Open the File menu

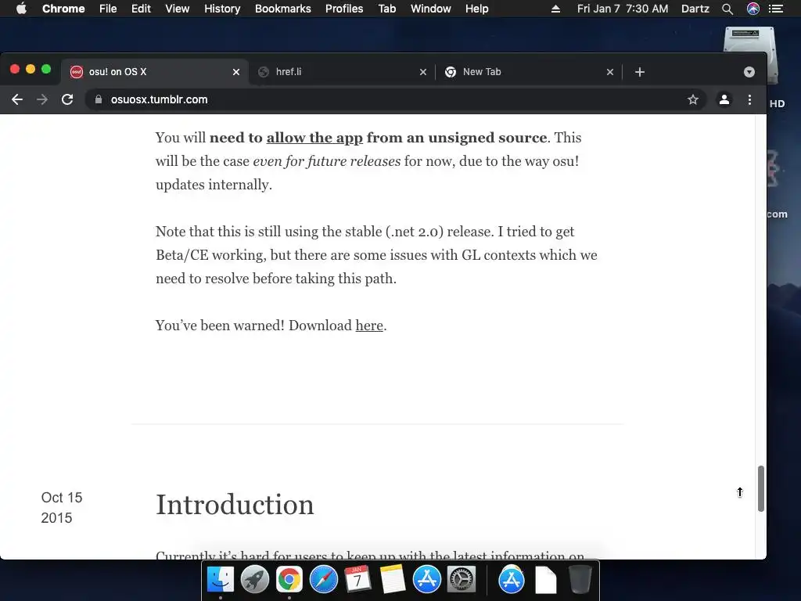[x=108, y=9]
